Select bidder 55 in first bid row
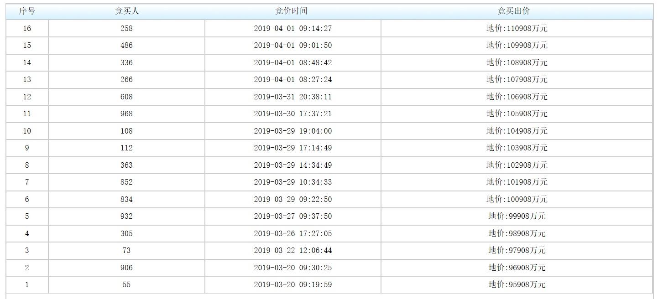This screenshot has width=658, height=299. pos(126,284)
